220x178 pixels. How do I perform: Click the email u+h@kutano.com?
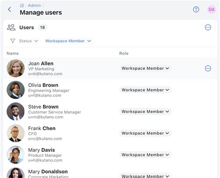(x=45, y=160)
